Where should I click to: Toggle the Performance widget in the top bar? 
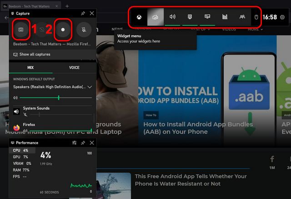207,17
